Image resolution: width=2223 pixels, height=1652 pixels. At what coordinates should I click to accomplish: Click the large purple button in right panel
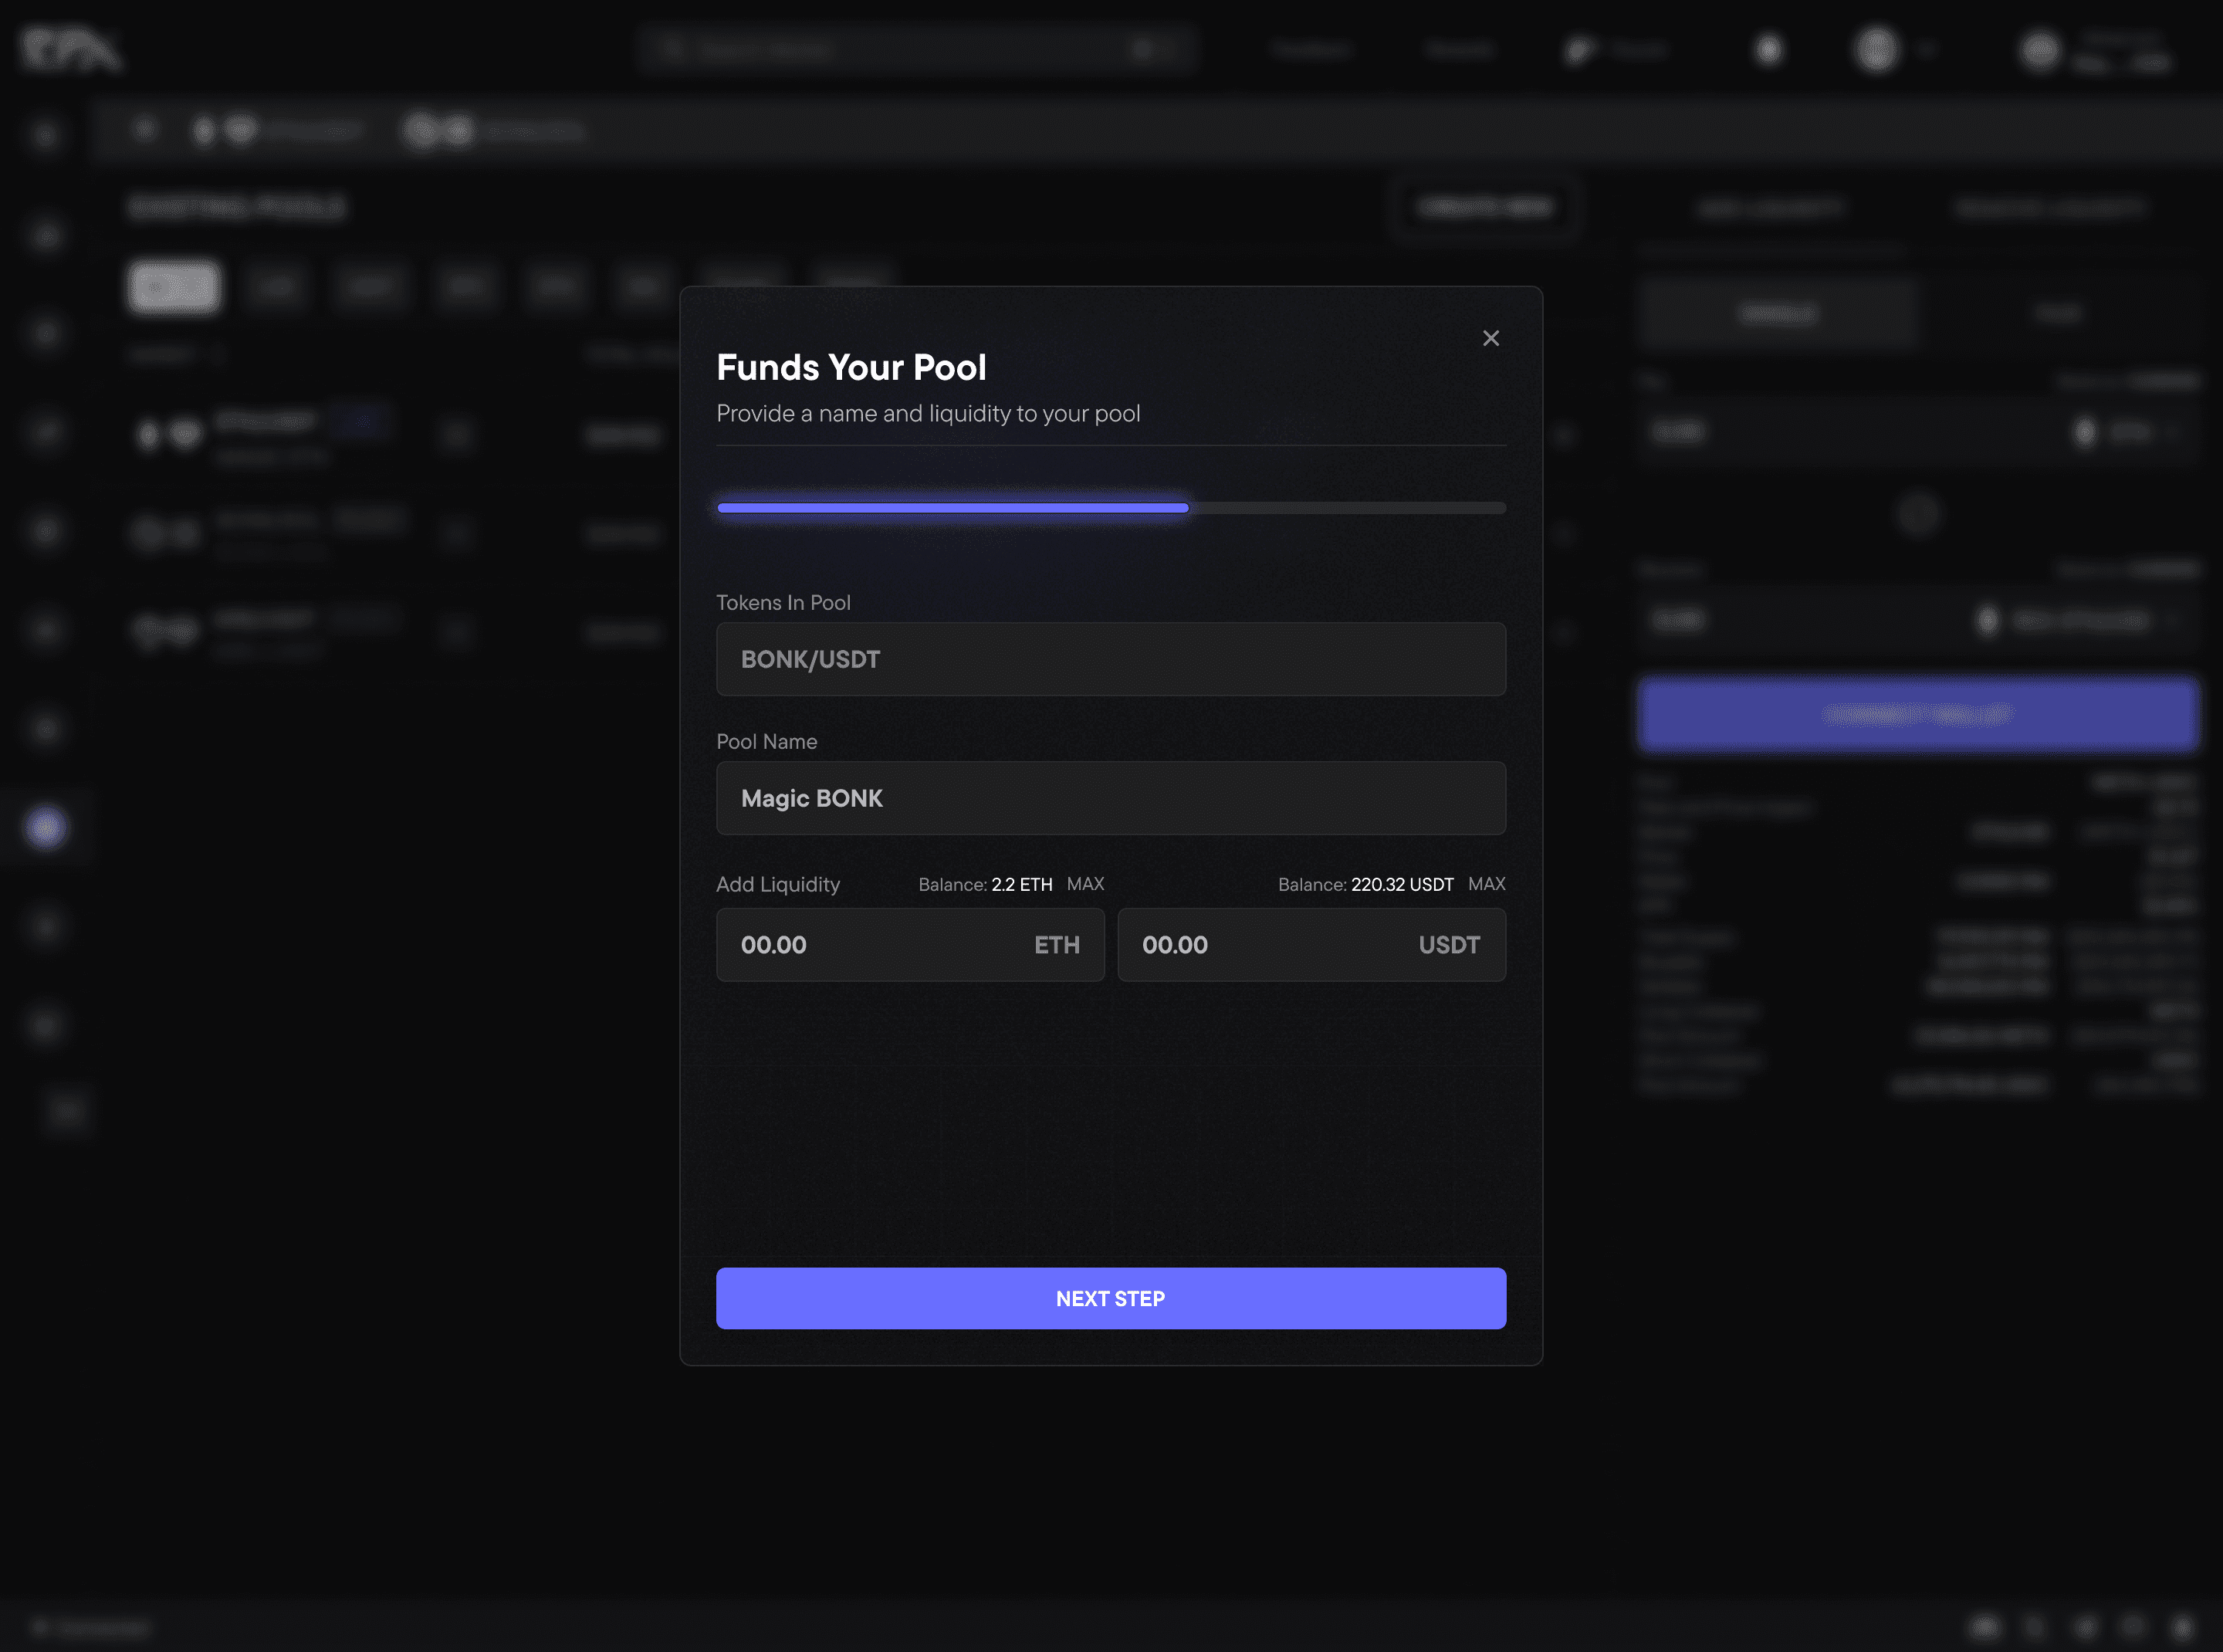(1917, 715)
